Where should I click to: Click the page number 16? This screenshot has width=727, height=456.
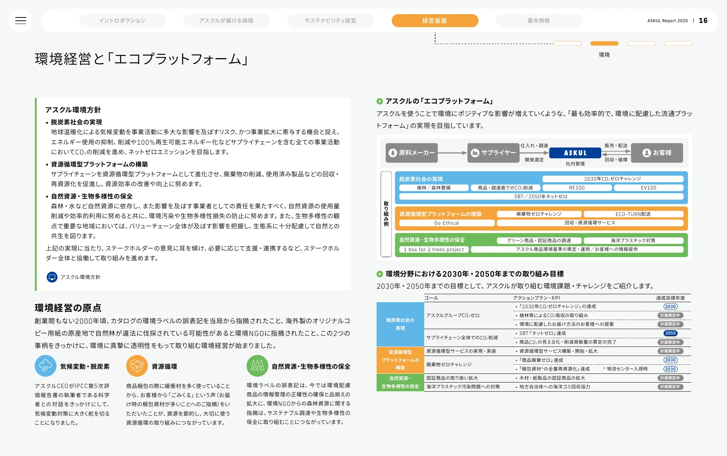click(703, 21)
